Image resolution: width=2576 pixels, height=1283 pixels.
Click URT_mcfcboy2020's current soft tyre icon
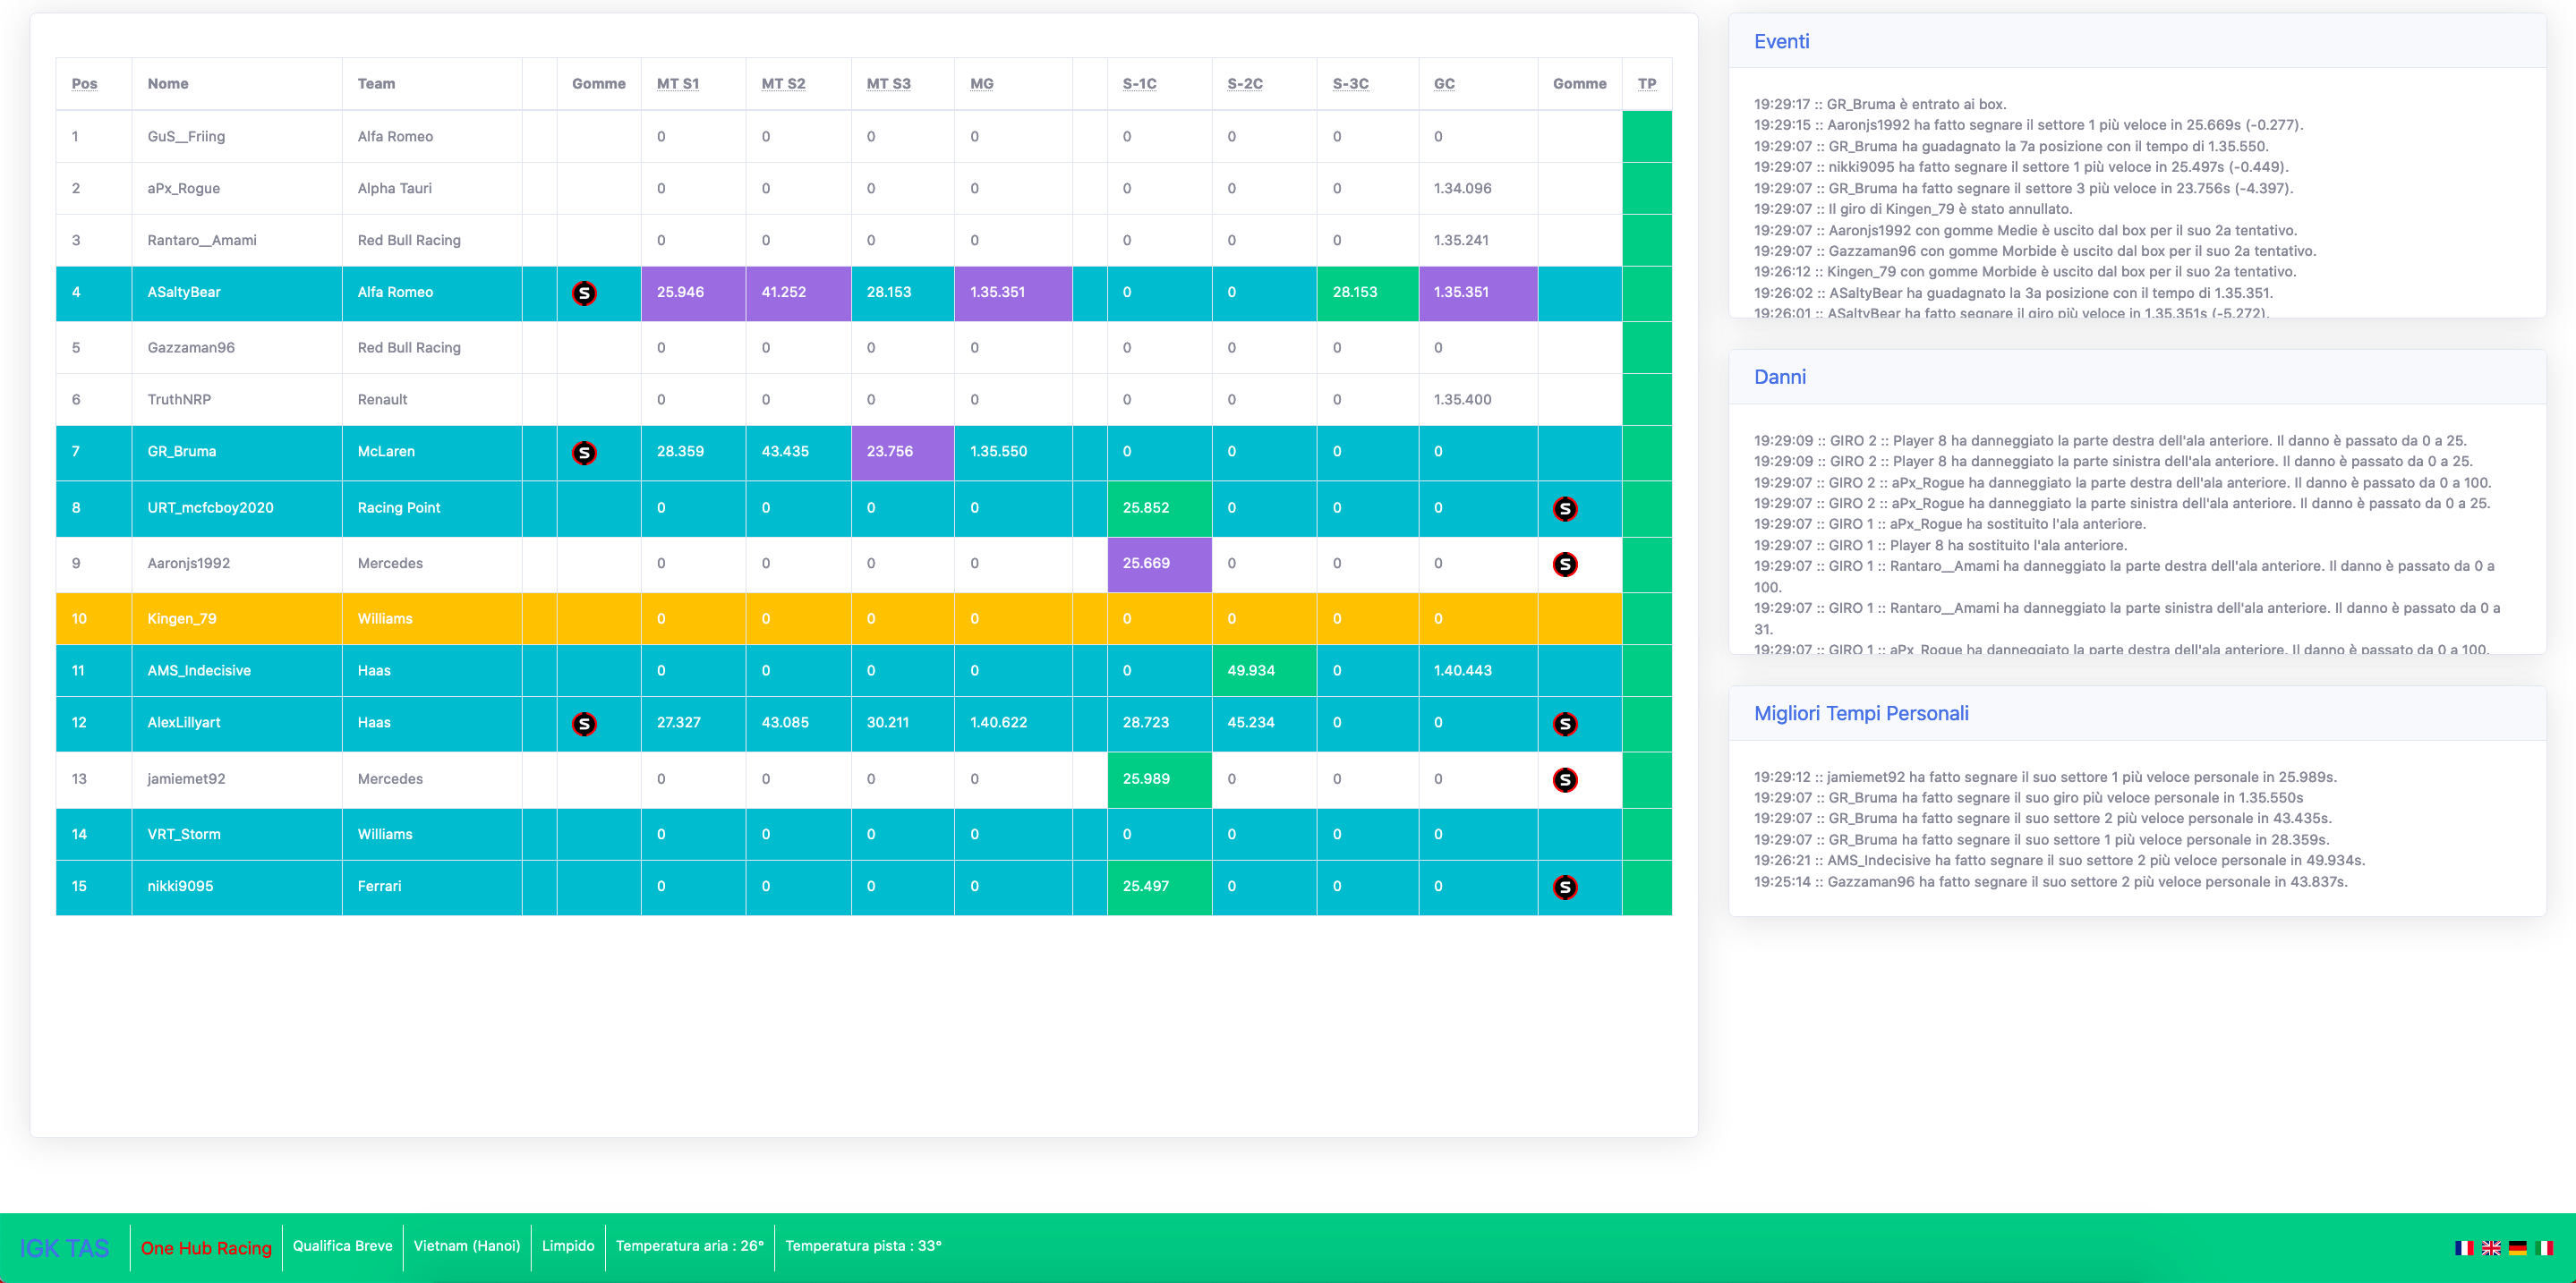pyautogui.click(x=1565, y=508)
